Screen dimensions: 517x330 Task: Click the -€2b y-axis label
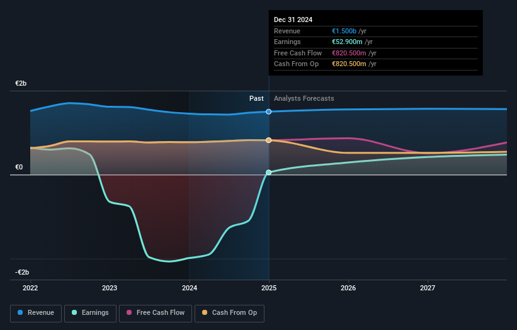pos(22,272)
